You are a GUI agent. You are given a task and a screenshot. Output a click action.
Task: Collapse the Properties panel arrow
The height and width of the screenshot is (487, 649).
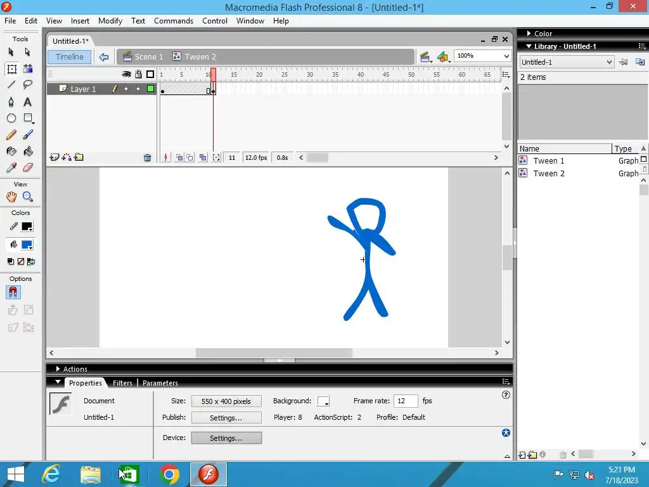tap(58, 382)
